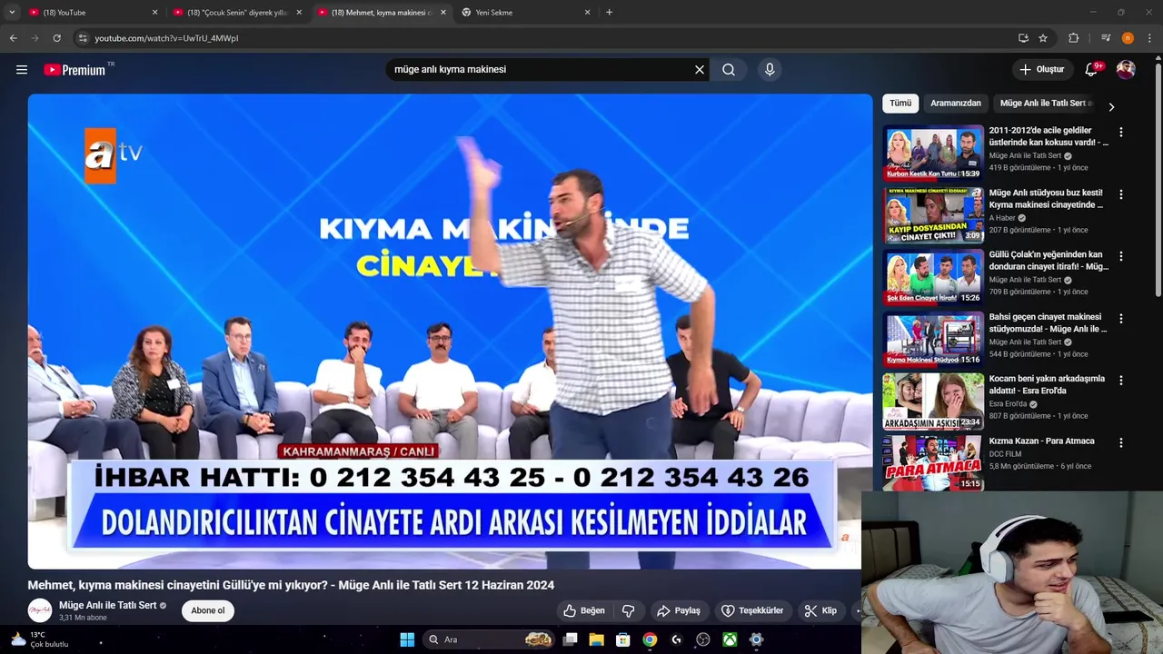Send thanks with Teşekkürler button
The image size is (1163, 654).
click(752, 610)
